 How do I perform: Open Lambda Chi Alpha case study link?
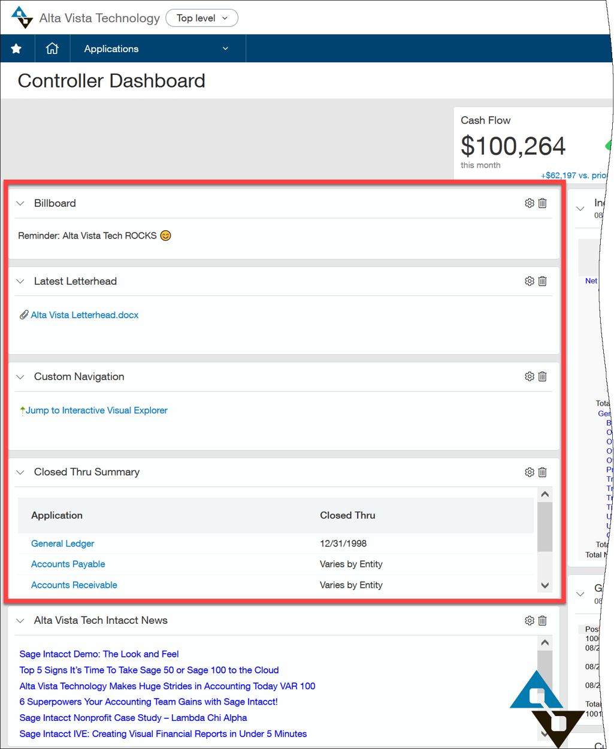click(x=133, y=718)
